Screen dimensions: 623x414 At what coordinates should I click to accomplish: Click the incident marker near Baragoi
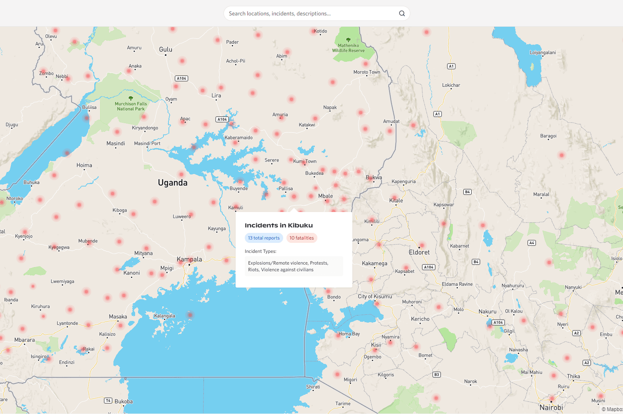(x=562, y=155)
